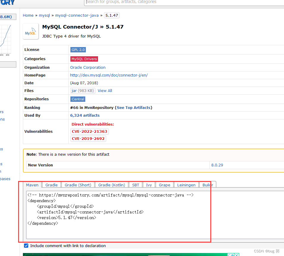Viewport: 284px width, 256px height.
Task: Open the 6,324 artifacts link
Action: coord(85,115)
